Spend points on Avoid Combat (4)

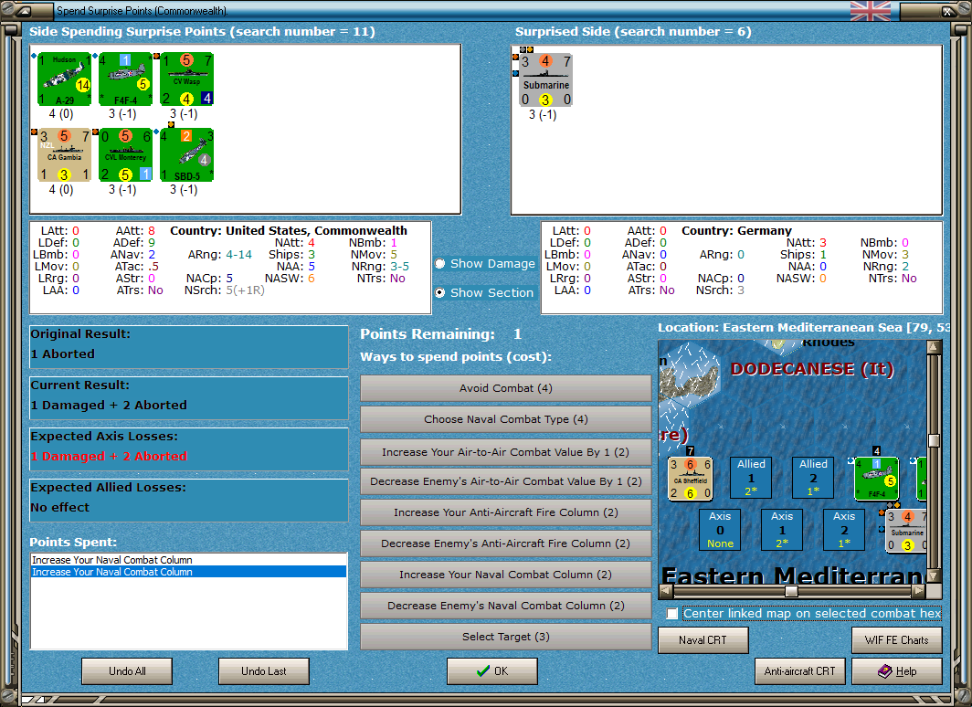point(506,388)
